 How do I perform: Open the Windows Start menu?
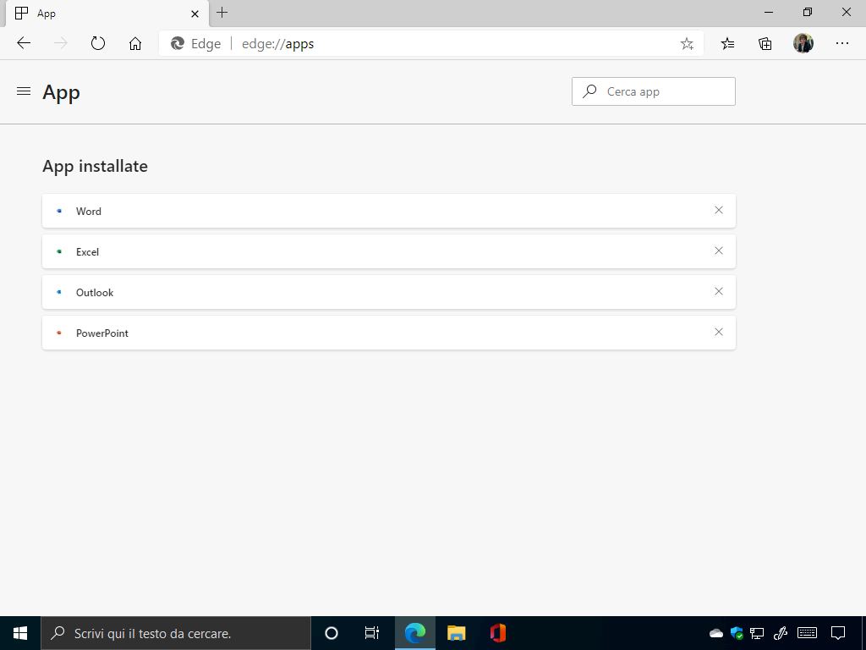20,633
